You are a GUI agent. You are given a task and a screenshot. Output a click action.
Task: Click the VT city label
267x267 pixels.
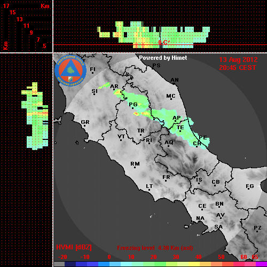coord(121,137)
